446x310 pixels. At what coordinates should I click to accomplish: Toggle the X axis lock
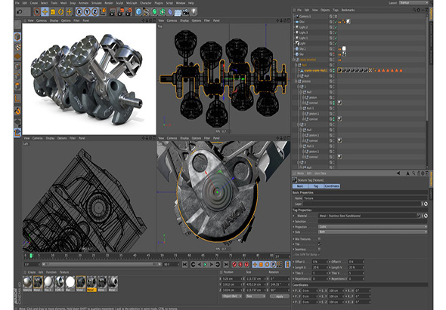tap(79, 11)
